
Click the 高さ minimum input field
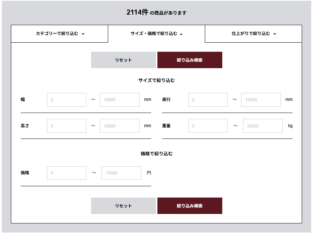tap(67, 126)
